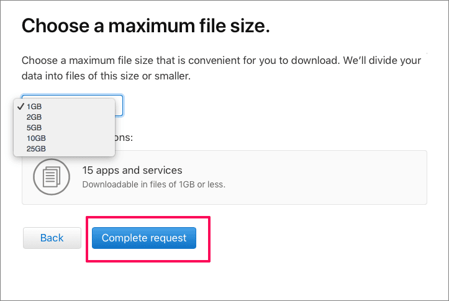Click the file size select box behind the list

(x=119, y=106)
